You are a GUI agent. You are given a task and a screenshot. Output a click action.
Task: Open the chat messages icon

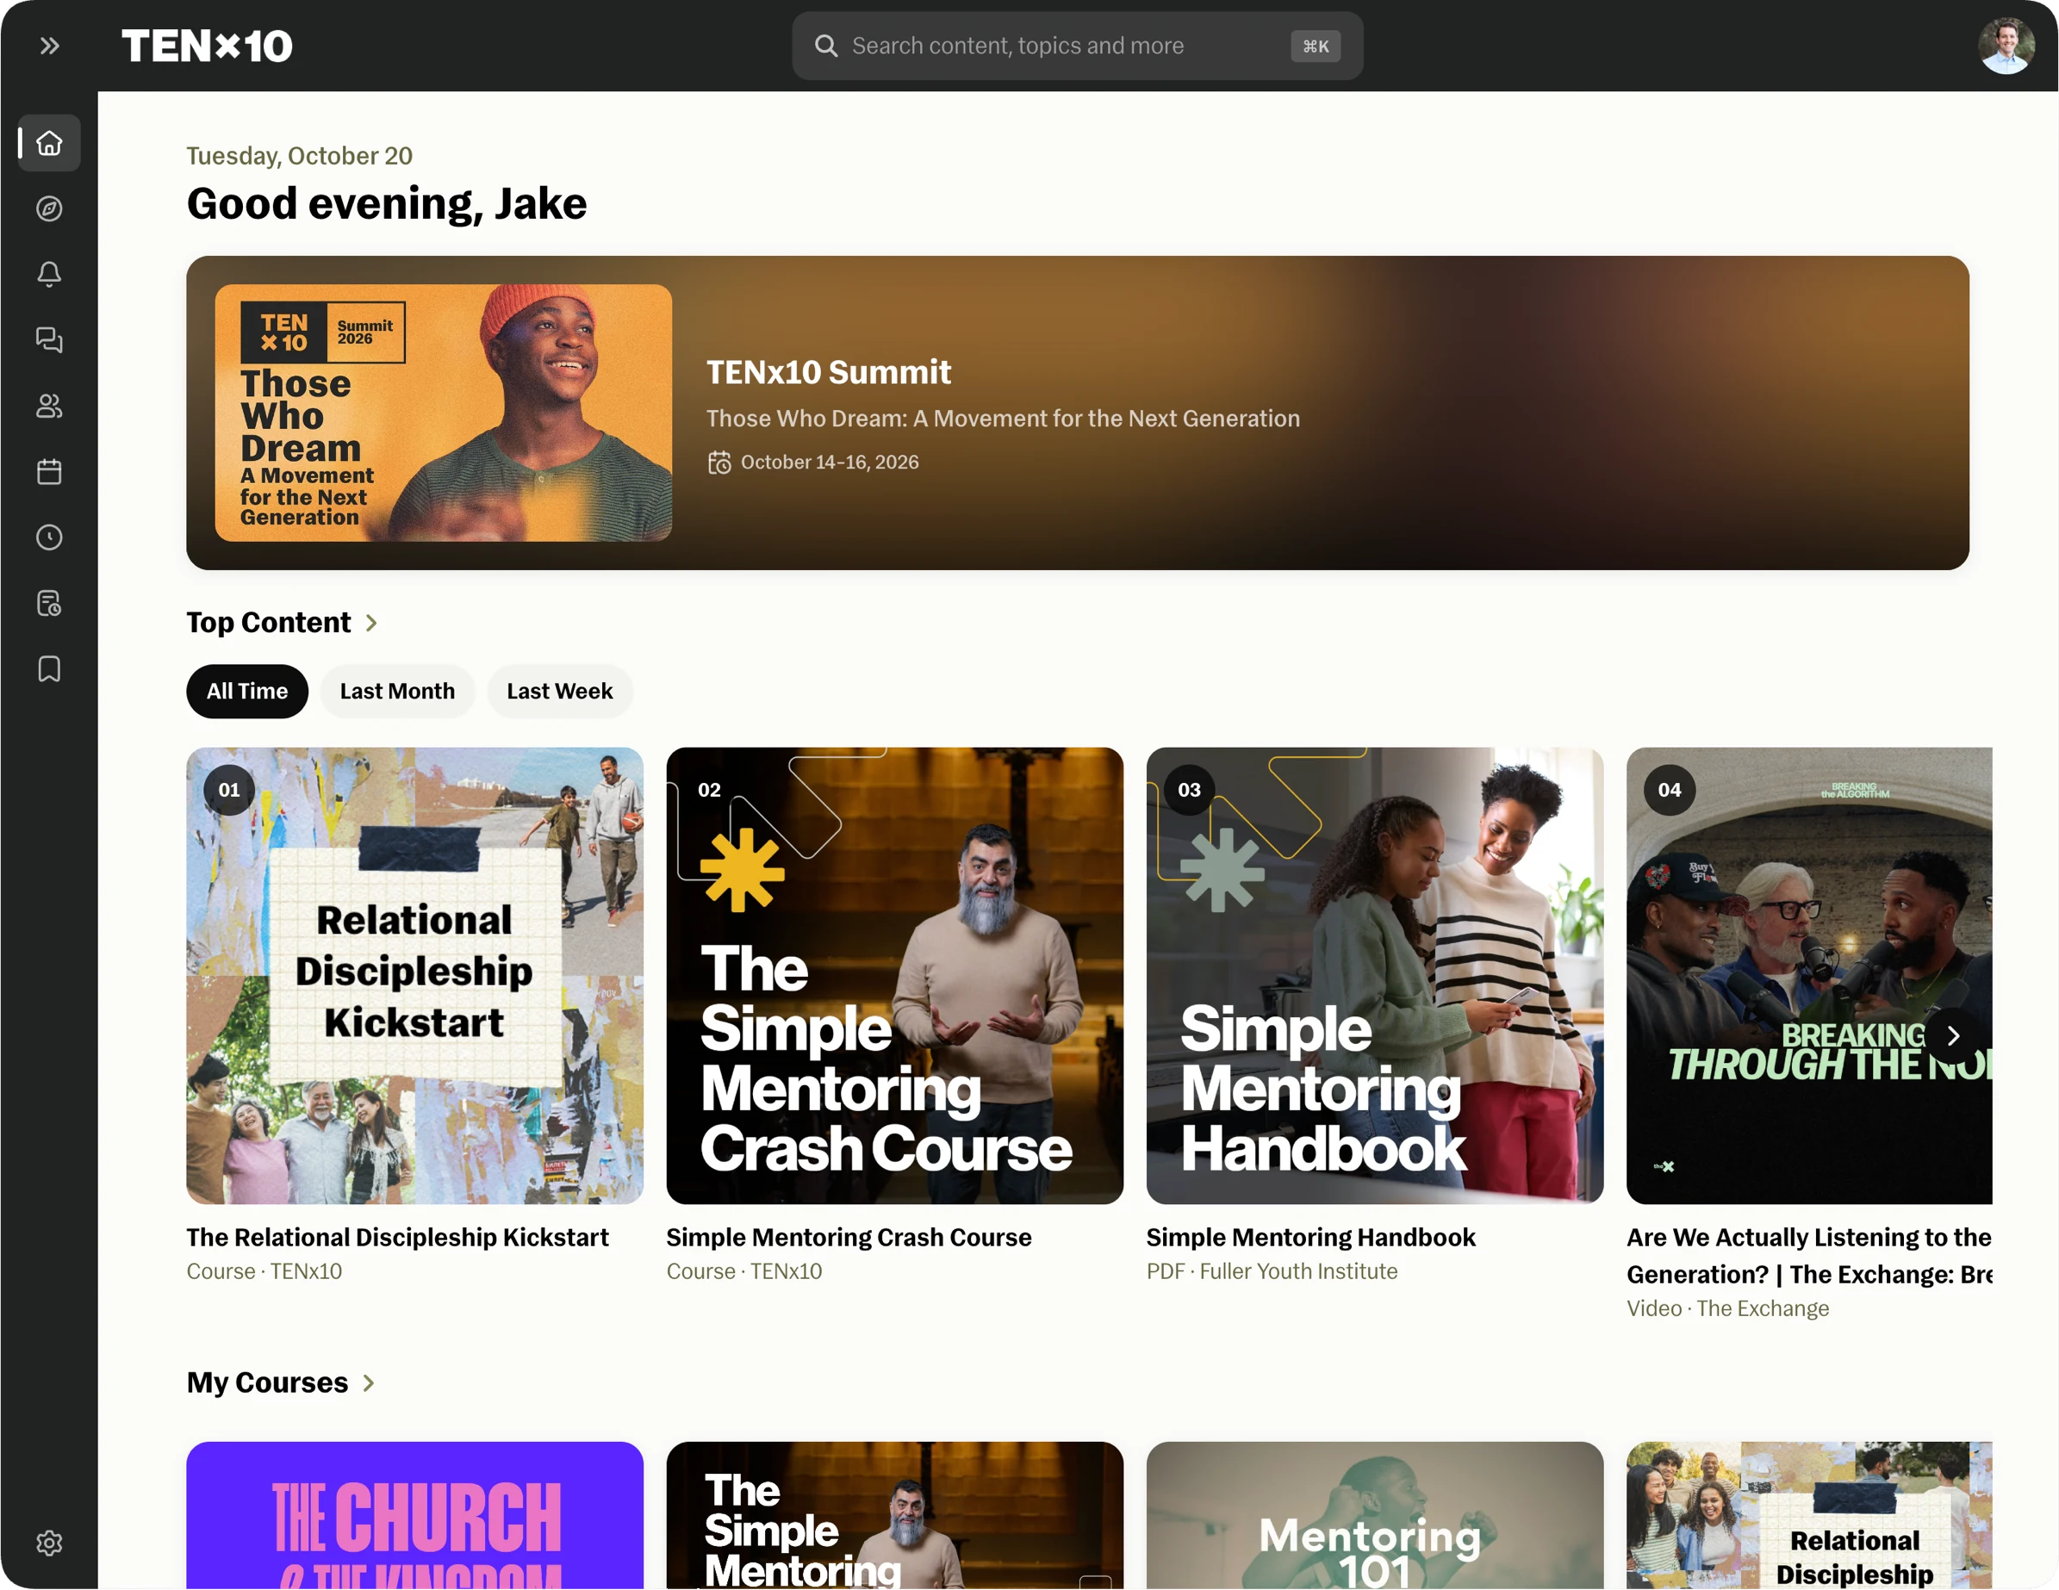coord(49,340)
